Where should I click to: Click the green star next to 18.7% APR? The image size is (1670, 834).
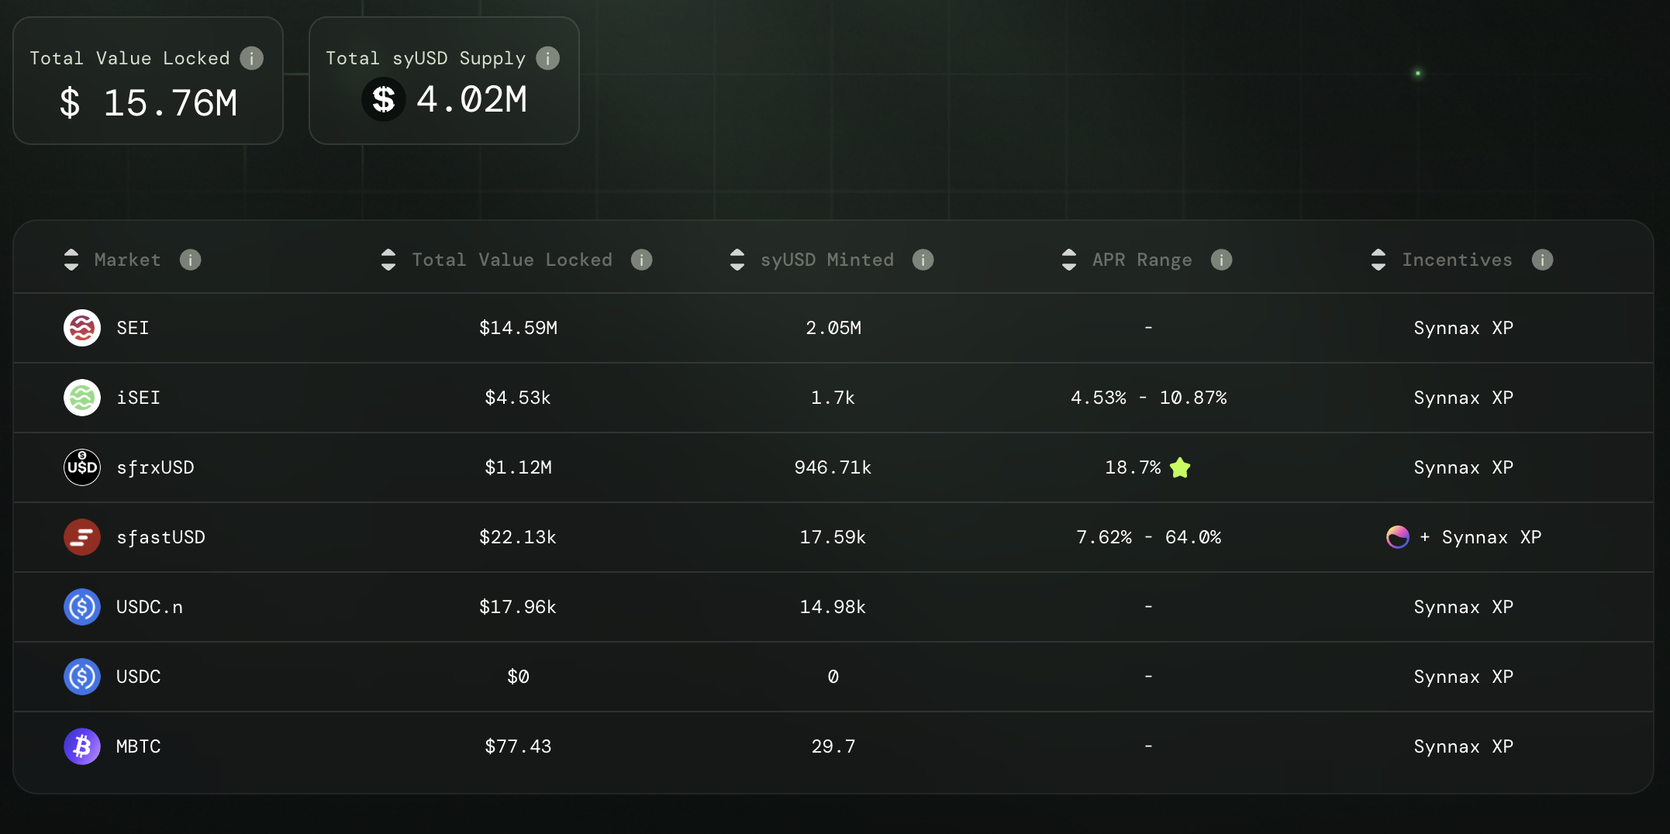coord(1180,467)
